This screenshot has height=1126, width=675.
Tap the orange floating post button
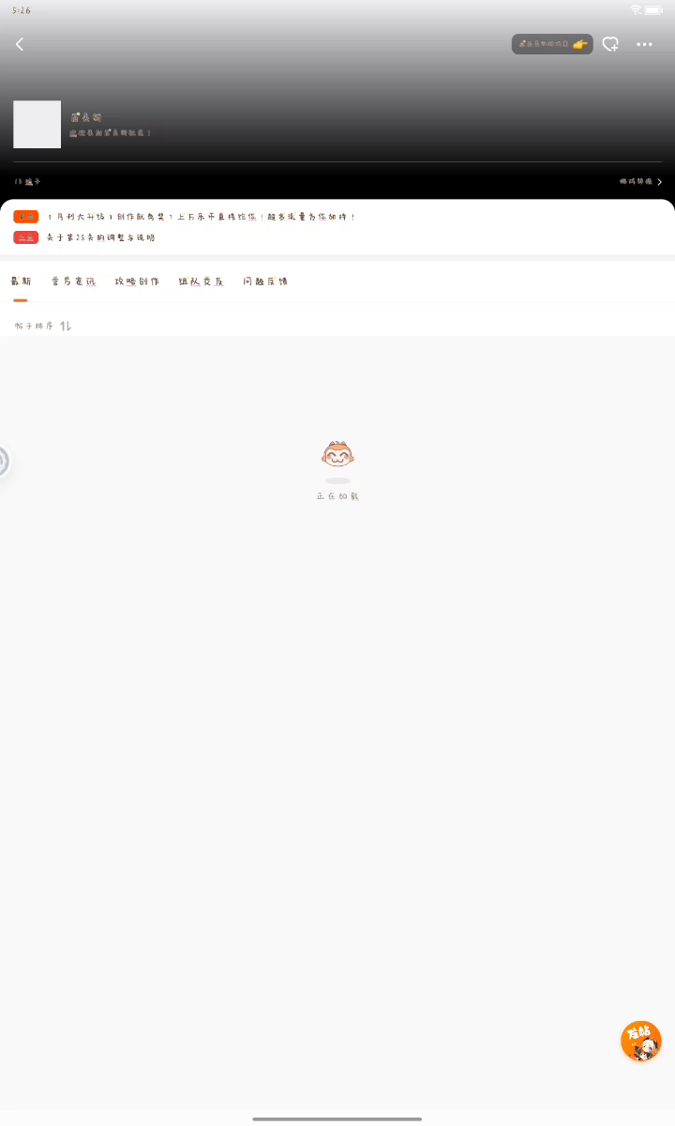pos(641,1041)
